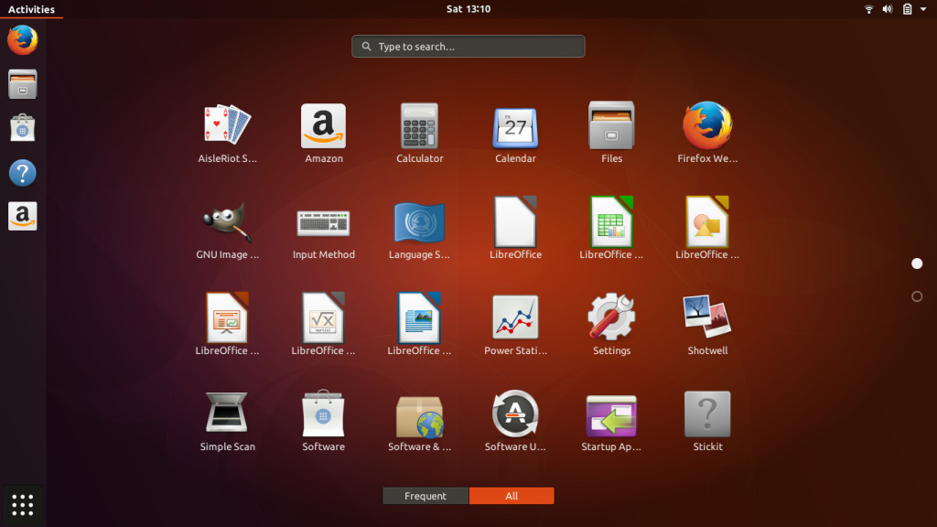This screenshot has height=527, width=937.
Task: Open the Shotwell photo manager
Action: click(x=707, y=318)
